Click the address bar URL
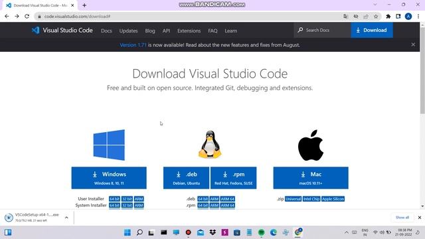The image size is (425, 239). pos(77,17)
